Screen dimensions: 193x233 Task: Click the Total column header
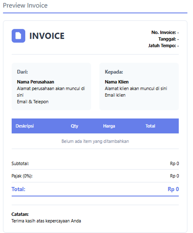pos(151,126)
